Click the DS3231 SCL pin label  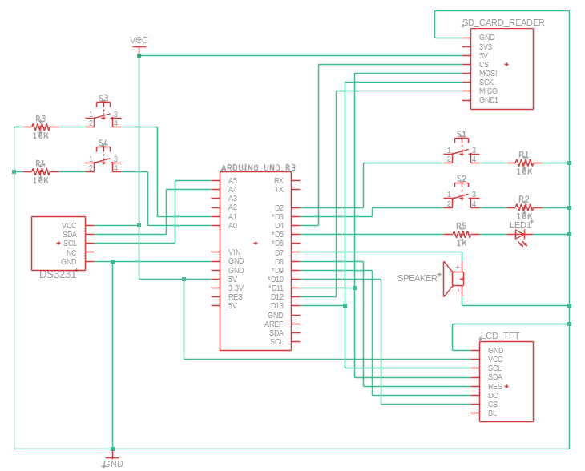70,244
